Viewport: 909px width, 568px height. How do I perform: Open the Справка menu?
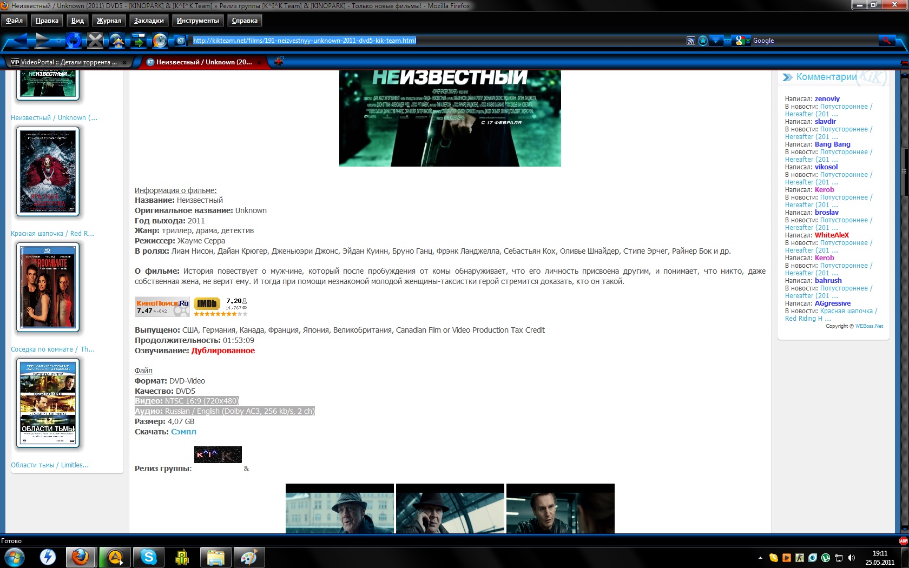pos(245,21)
